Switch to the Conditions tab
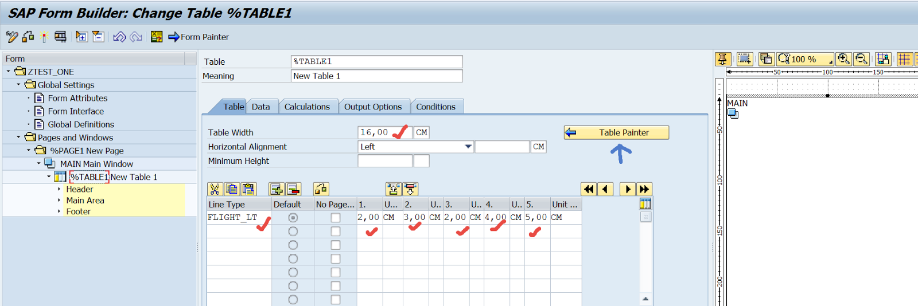 pos(436,107)
